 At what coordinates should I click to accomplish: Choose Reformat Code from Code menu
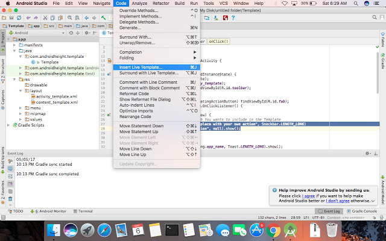[x=157, y=94]
